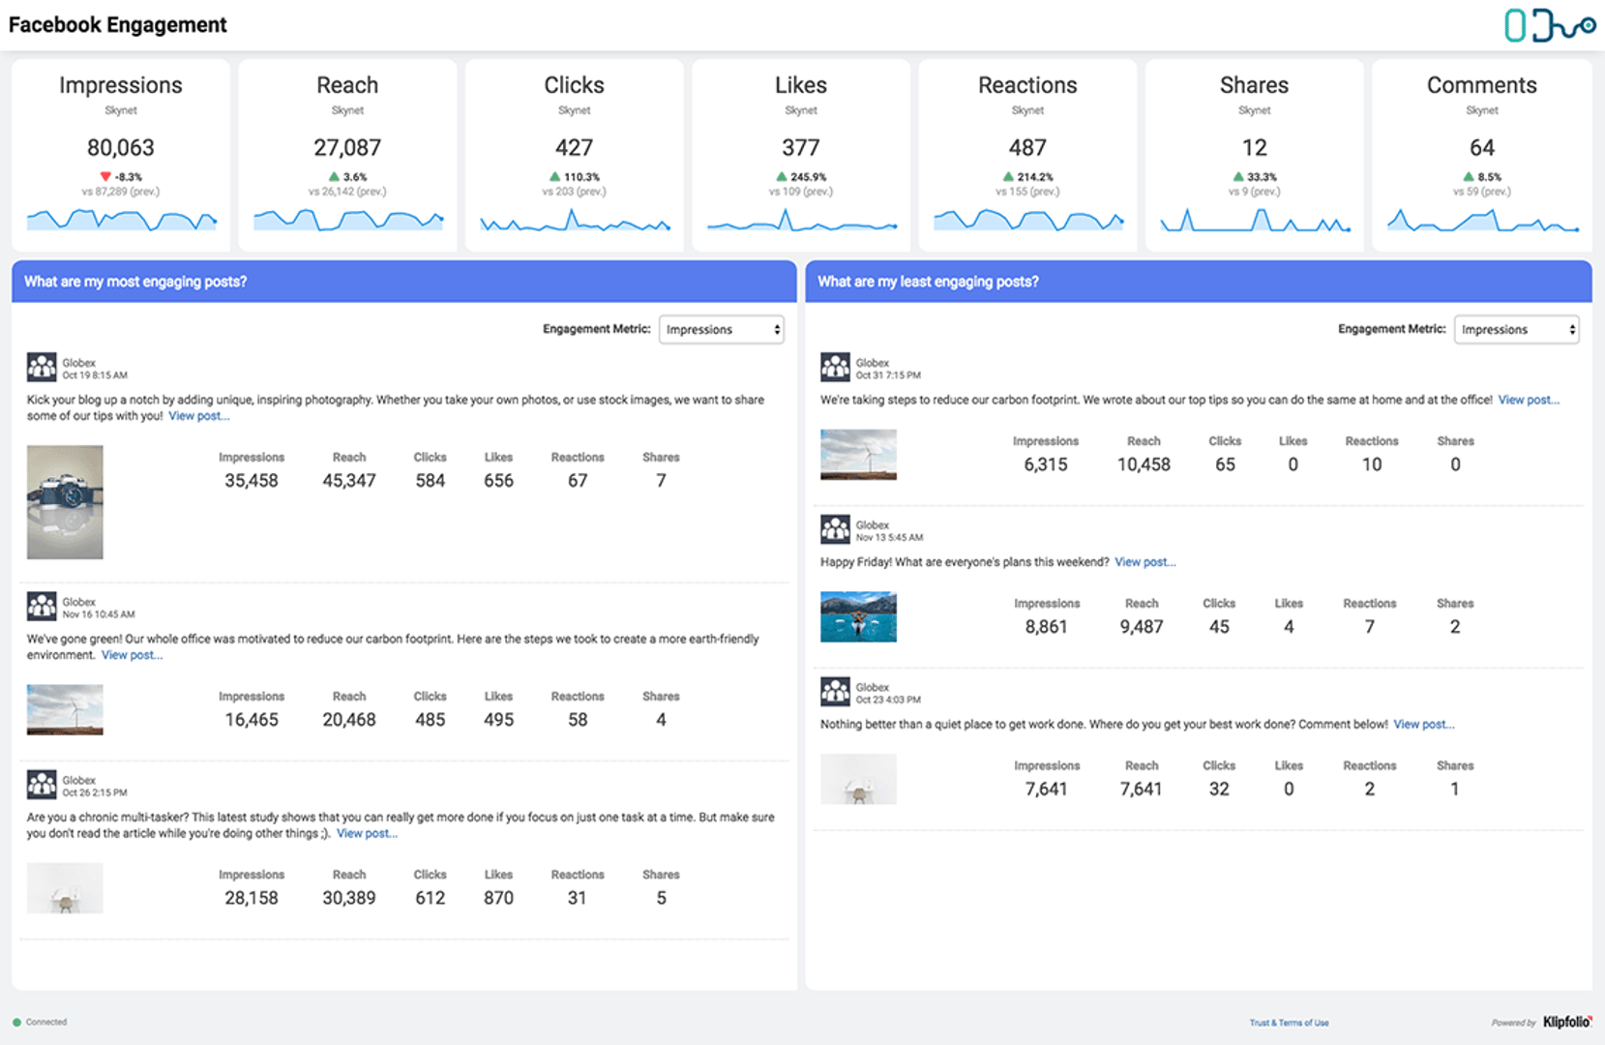Follow the Trust & Terms of Use link
This screenshot has width=1605, height=1045.
(x=1289, y=1023)
